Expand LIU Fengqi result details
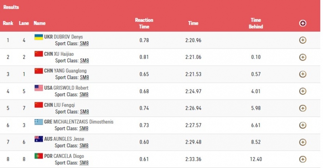Screen dimensions: 323x168 pyautogui.click(x=302, y=108)
